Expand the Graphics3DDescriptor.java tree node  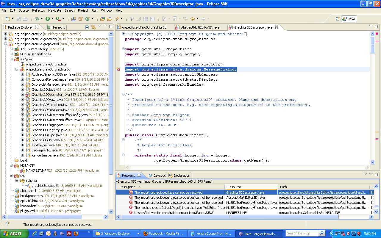(x=22, y=95)
